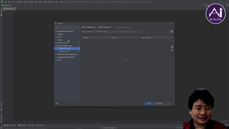The height and width of the screenshot is (129, 229).
Task: Open the Project tool window on left sidebar
Action: point(1,12)
